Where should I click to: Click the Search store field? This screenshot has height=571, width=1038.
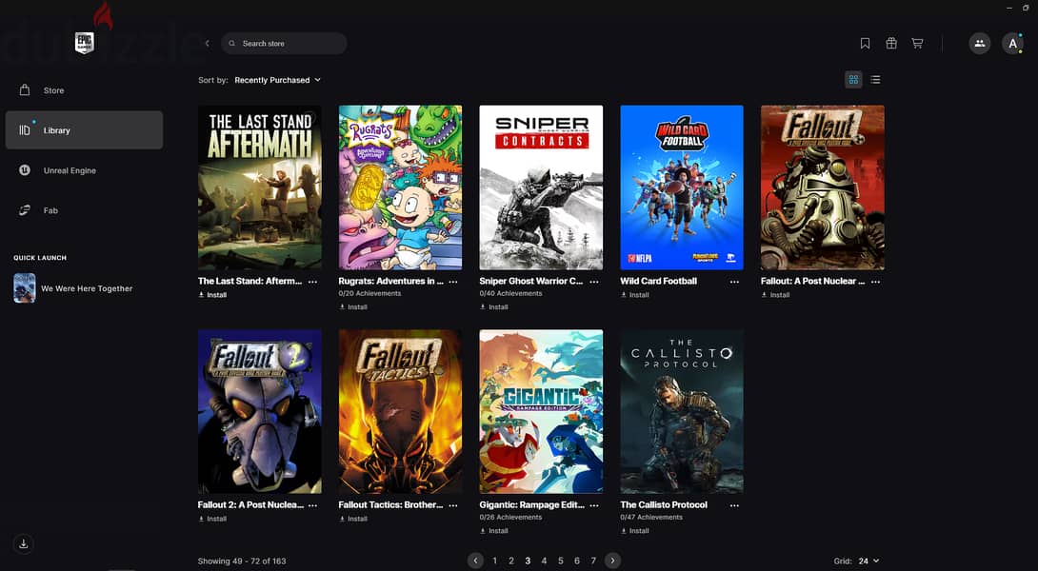[284, 43]
